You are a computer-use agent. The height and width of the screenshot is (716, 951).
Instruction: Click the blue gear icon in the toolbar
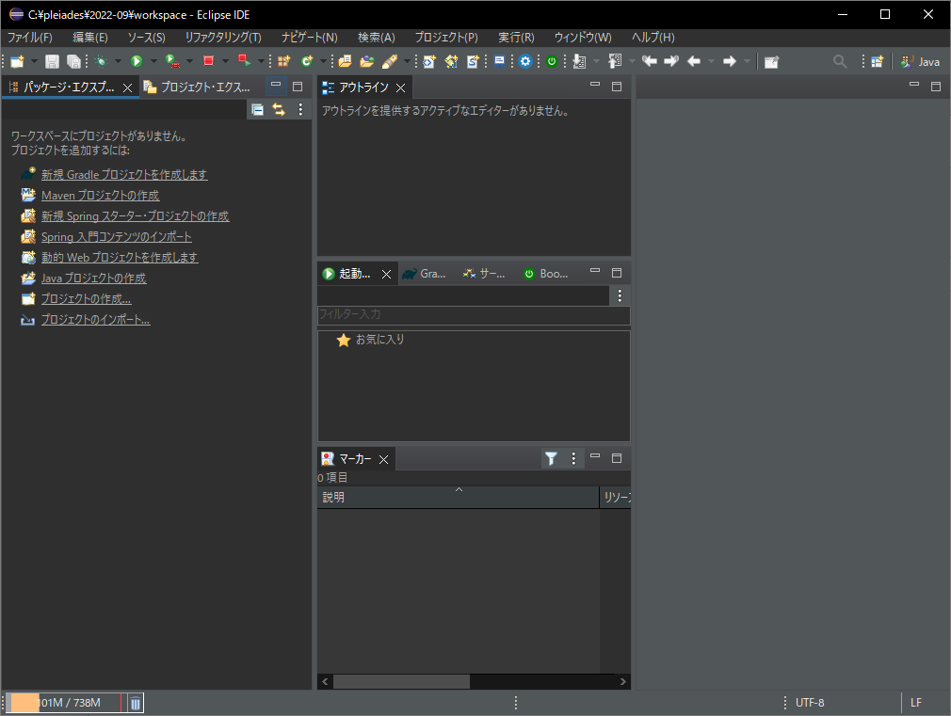[x=525, y=61]
